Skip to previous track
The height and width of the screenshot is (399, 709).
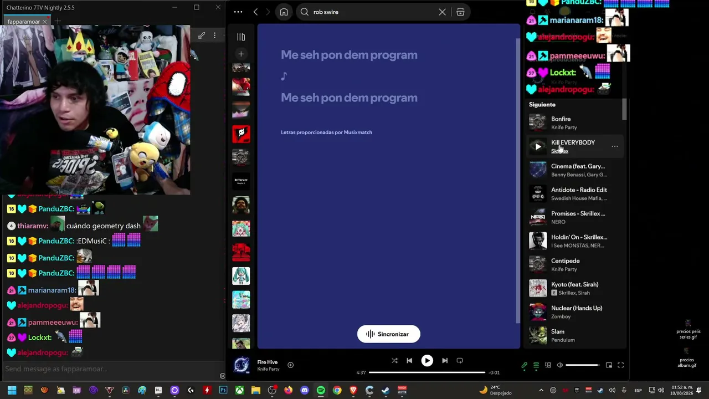click(x=409, y=360)
